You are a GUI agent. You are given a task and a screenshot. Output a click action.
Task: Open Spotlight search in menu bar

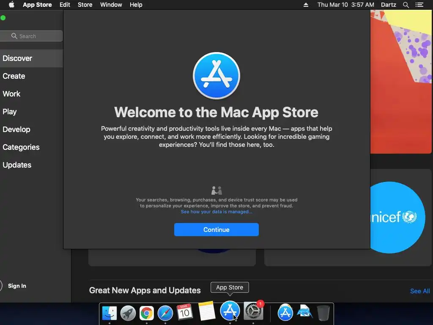coord(406,5)
